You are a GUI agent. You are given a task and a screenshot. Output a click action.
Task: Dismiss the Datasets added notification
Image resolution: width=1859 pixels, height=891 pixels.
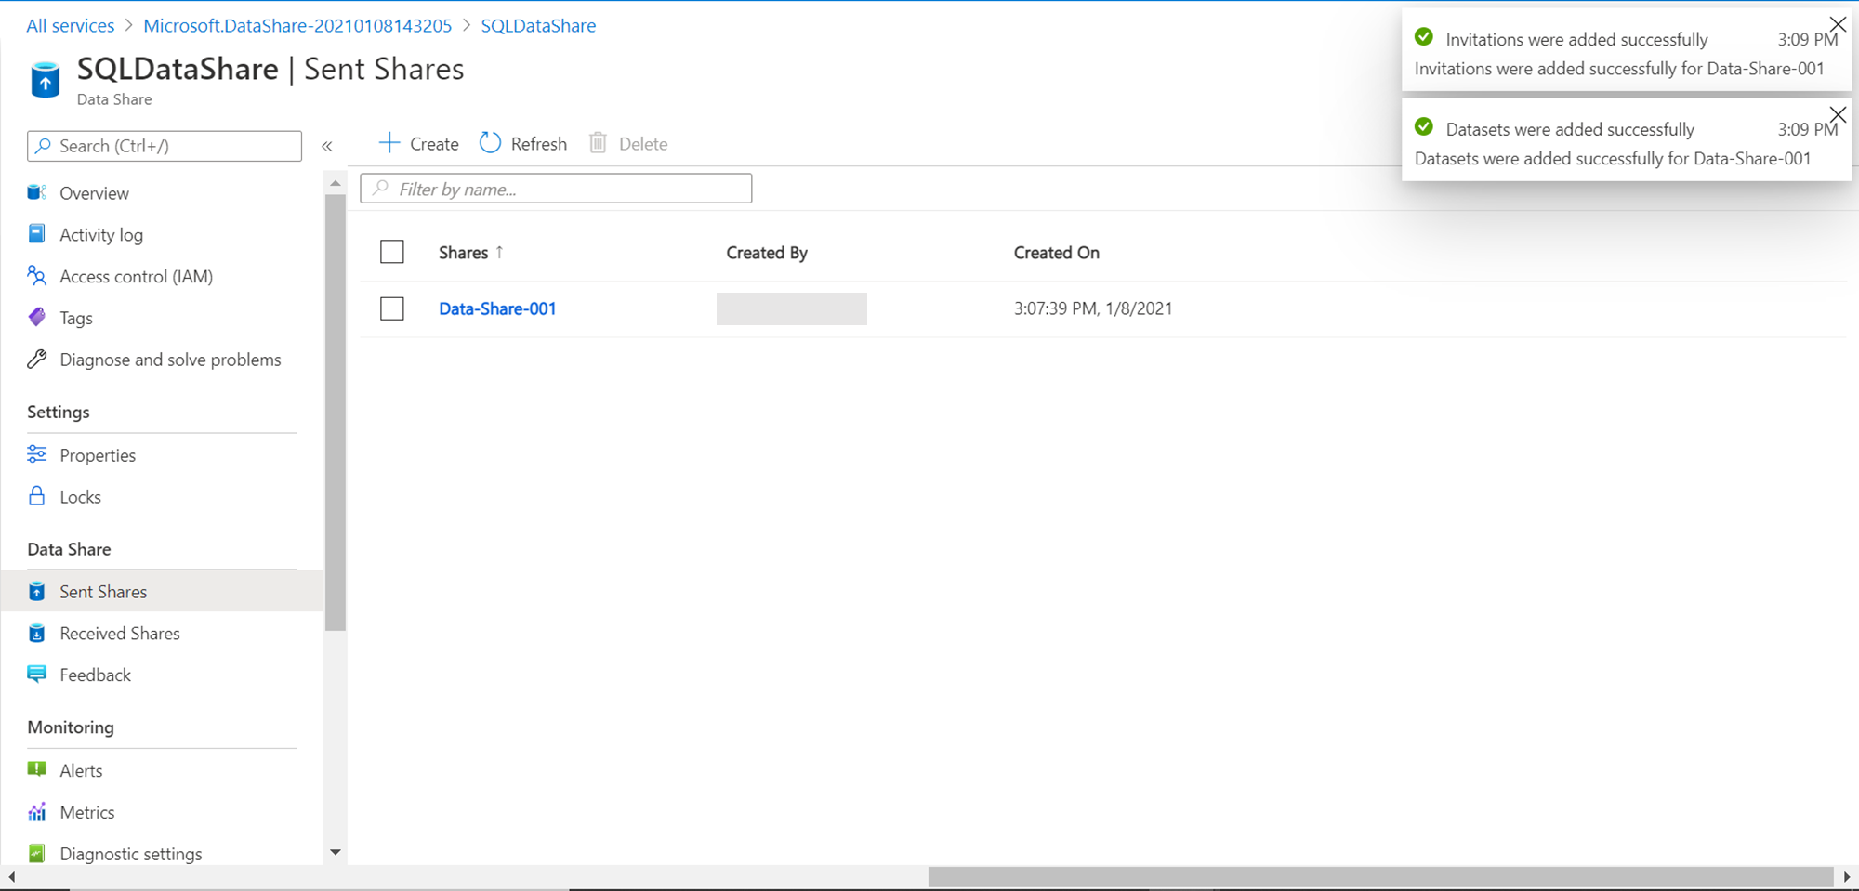tap(1838, 114)
